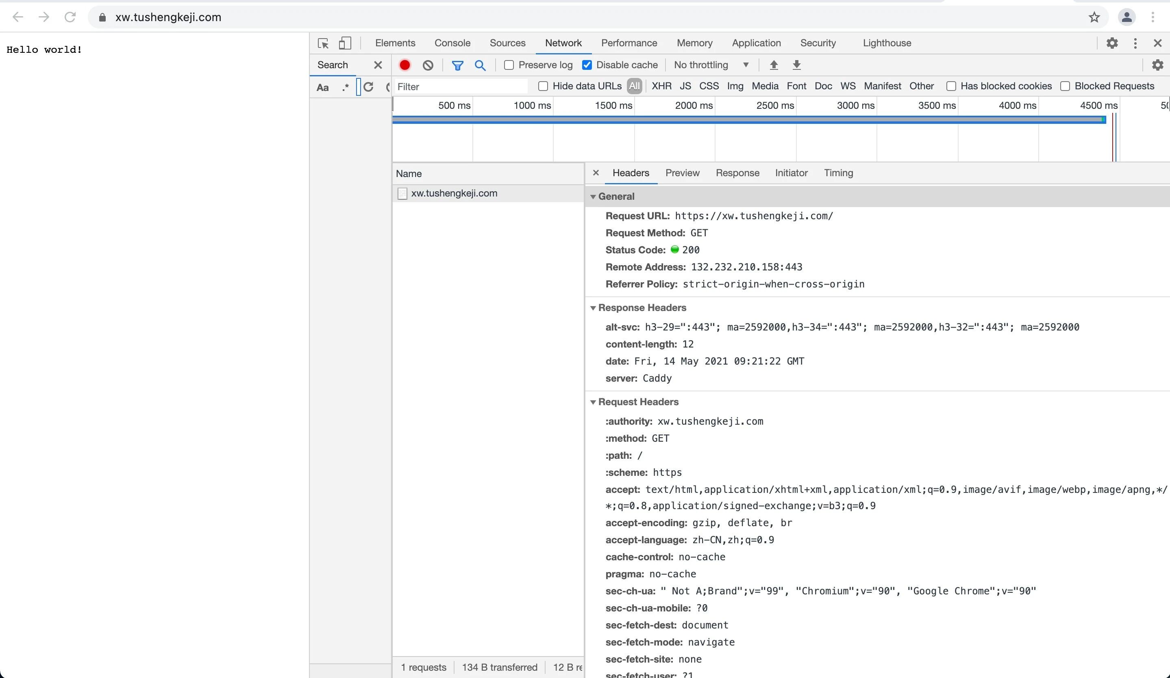Toggle the network filter funnel icon
Screen dimensions: 1170x678
pyautogui.click(x=457, y=65)
